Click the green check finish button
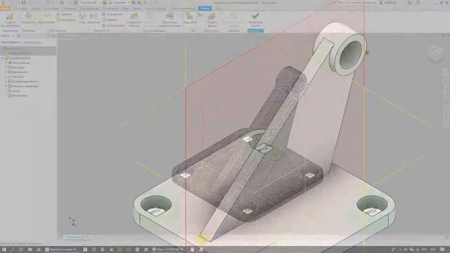The height and width of the screenshot is (253, 450). coord(255,19)
